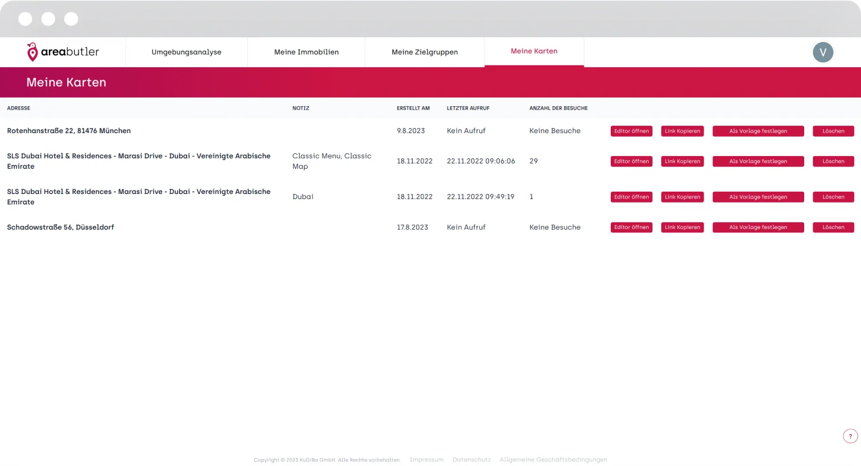The width and height of the screenshot is (861, 466).
Task: Open editor for Schadowstraße 56 map
Action: (x=631, y=227)
